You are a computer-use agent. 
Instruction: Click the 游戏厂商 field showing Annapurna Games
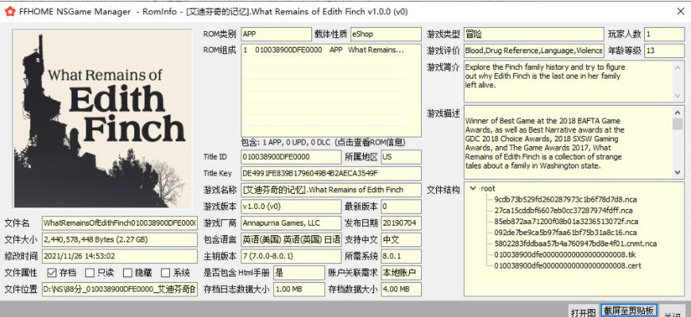click(x=291, y=223)
